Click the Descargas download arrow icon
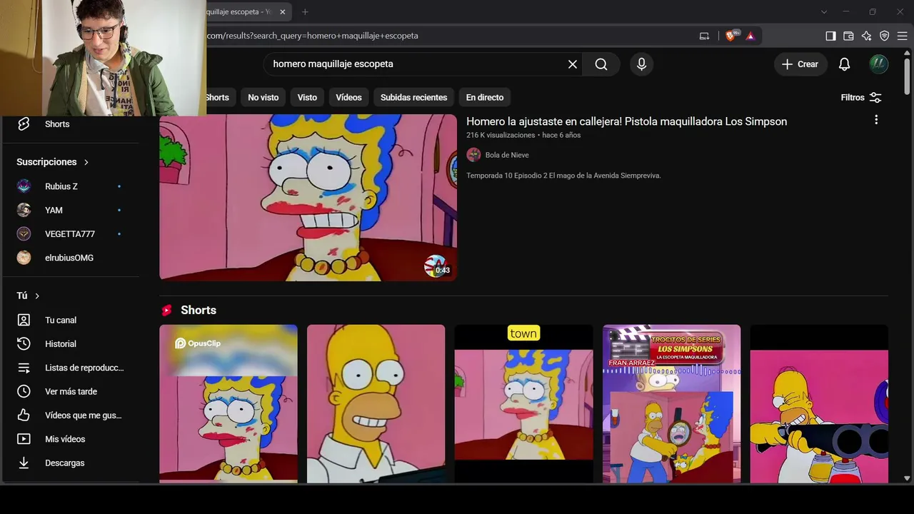 tap(24, 463)
